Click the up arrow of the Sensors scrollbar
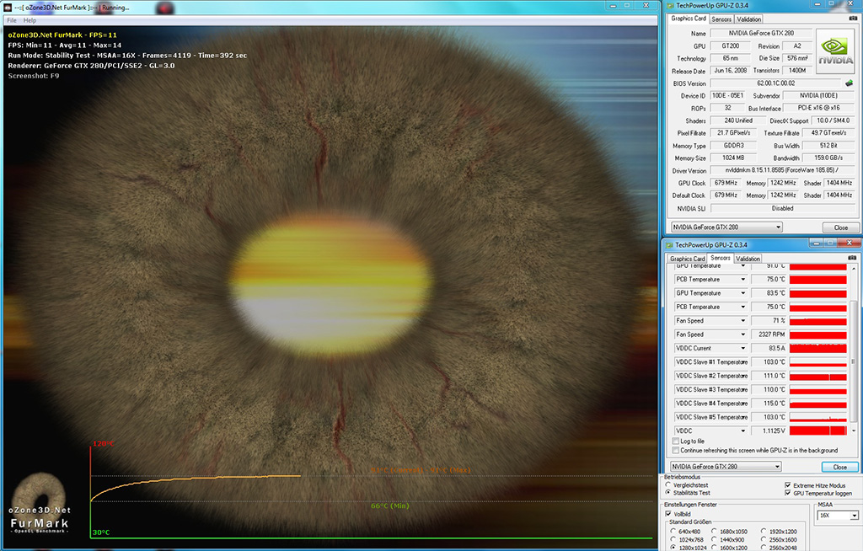Image resolution: width=863 pixels, height=551 pixels. pos(854,268)
